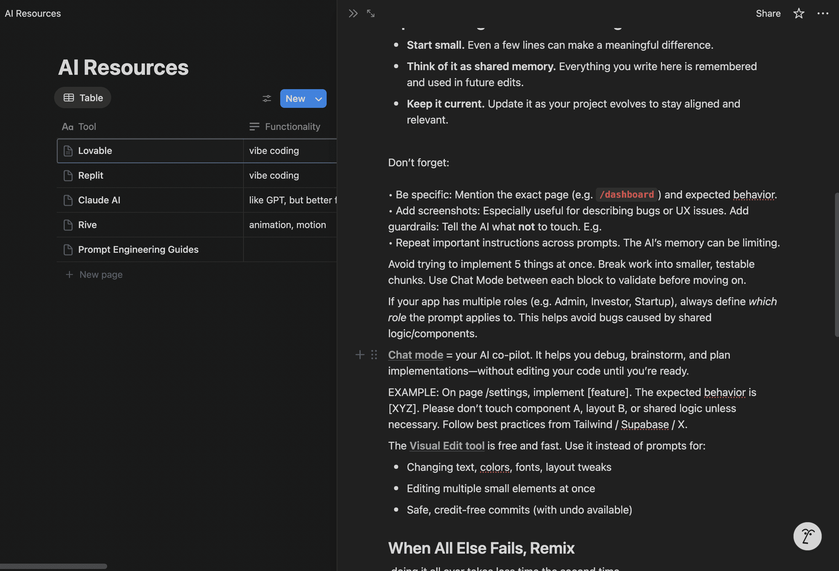
Task: Click the AI Resources breadcrumb
Action: click(x=33, y=14)
